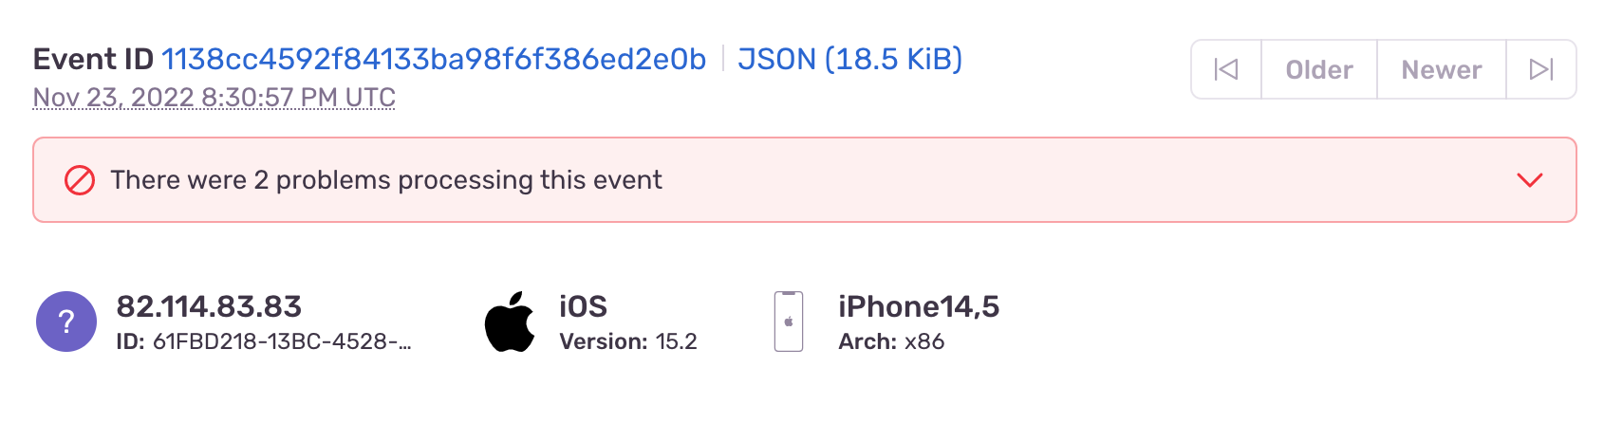The width and height of the screenshot is (1604, 423).
Task: Go to the Older event
Action: click(x=1319, y=69)
